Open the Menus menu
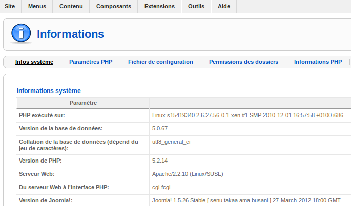 tap(37, 6)
